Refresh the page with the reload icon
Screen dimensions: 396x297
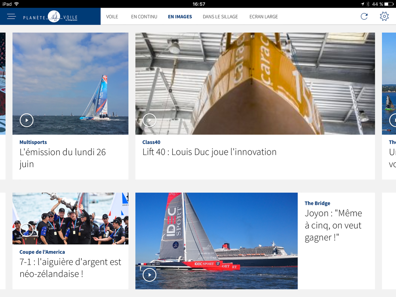click(364, 16)
